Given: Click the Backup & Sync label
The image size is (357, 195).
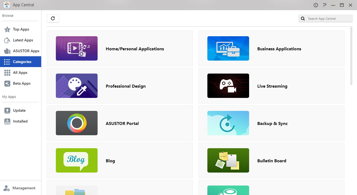Looking at the screenshot, I should click(272, 124).
